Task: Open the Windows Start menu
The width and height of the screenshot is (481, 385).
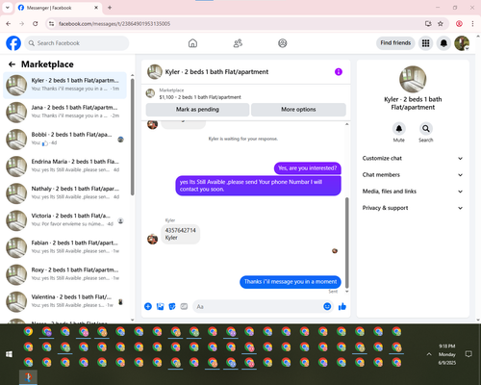Action: (9, 354)
